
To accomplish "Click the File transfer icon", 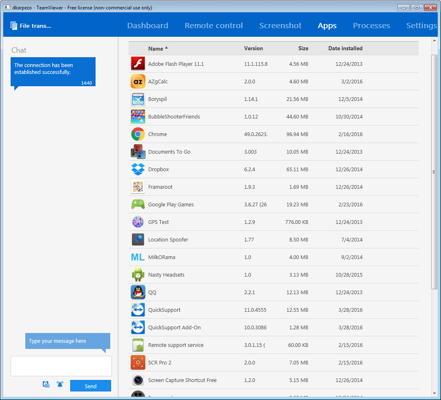I will [14, 26].
